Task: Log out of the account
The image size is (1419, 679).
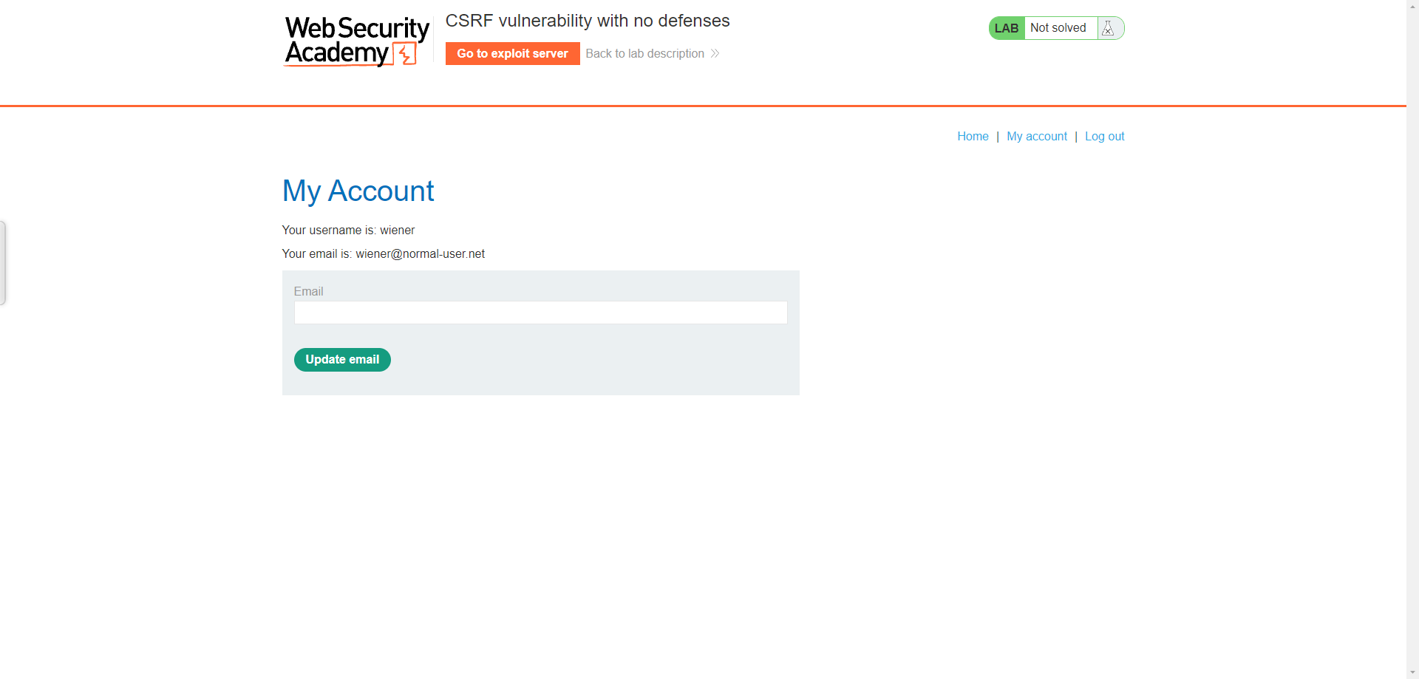Action: click(x=1104, y=136)
